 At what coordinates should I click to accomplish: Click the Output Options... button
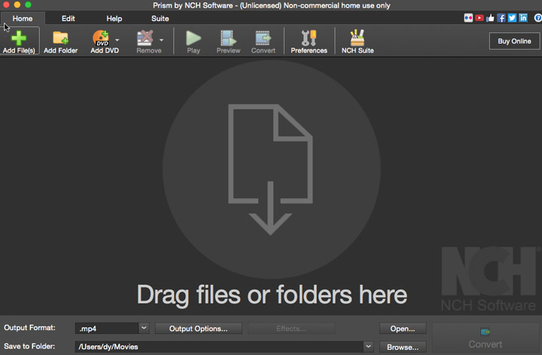tap(199, 329)
